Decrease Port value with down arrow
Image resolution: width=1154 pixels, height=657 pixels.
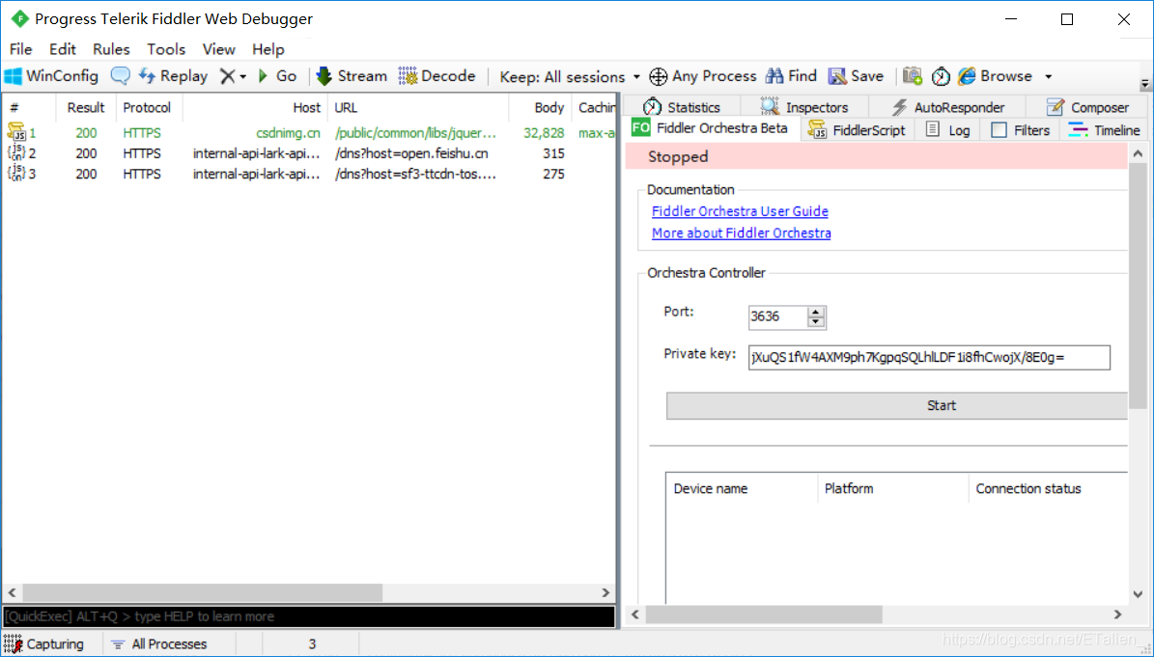(815, 322)
